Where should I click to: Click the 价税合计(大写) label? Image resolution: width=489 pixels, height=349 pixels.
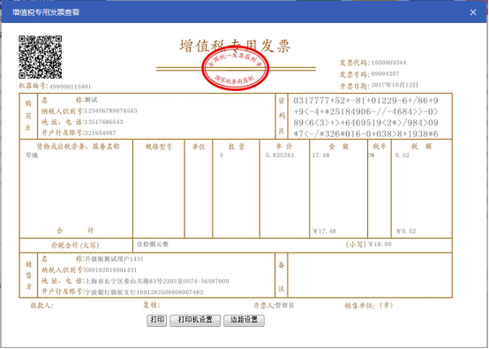(75, 245)
